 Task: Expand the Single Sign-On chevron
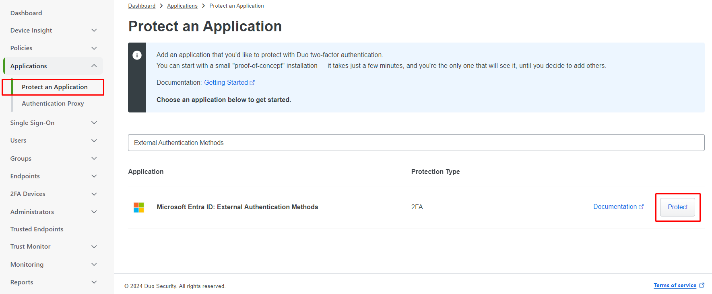click(94, 123)
